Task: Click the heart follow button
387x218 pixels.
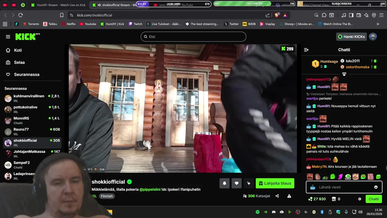Action: (x=236, y=183)
